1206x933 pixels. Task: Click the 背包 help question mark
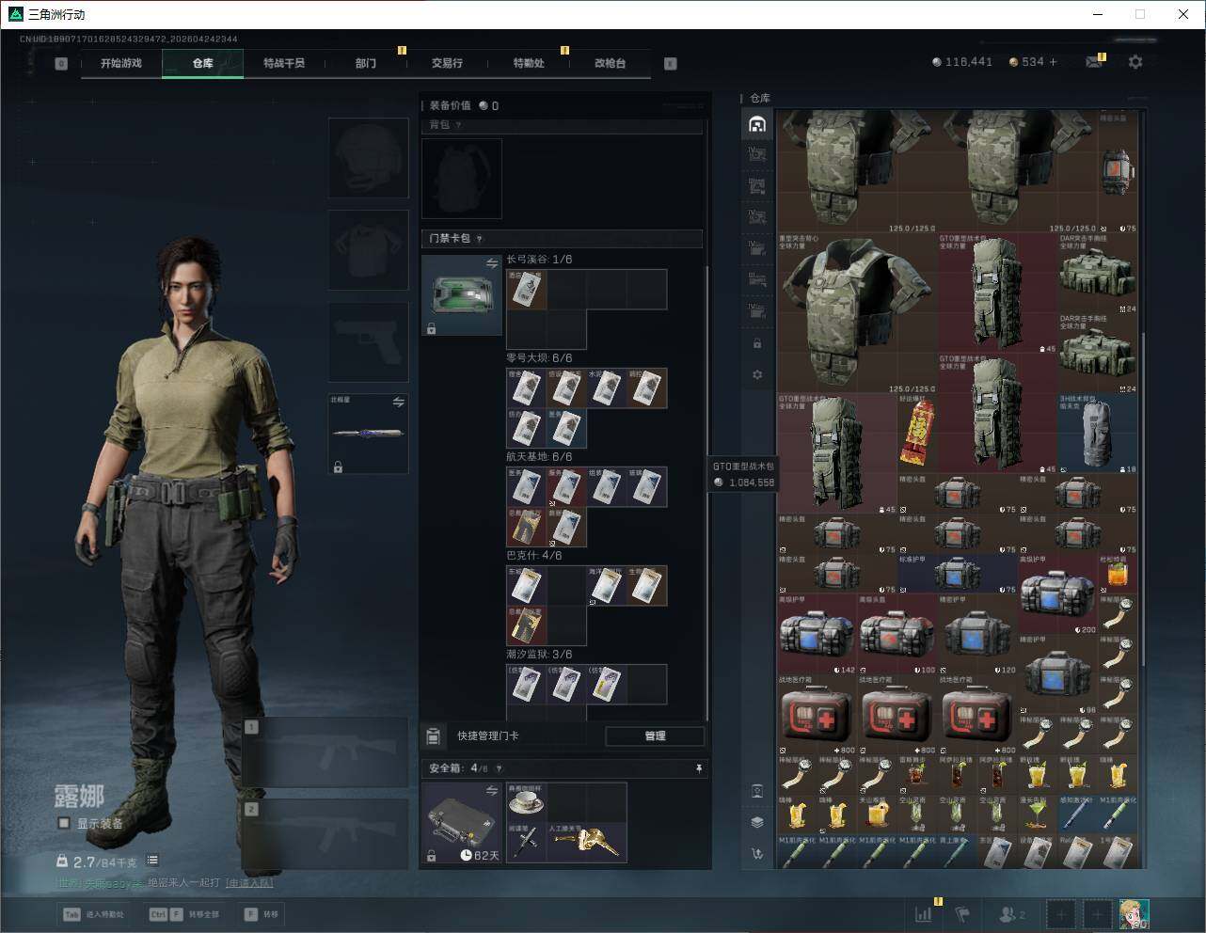click(x=458, y=125)
